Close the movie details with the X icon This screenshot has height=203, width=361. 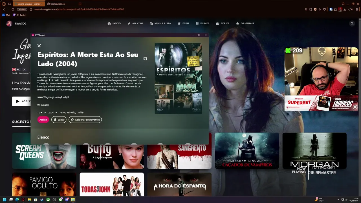tap(39, 46)
